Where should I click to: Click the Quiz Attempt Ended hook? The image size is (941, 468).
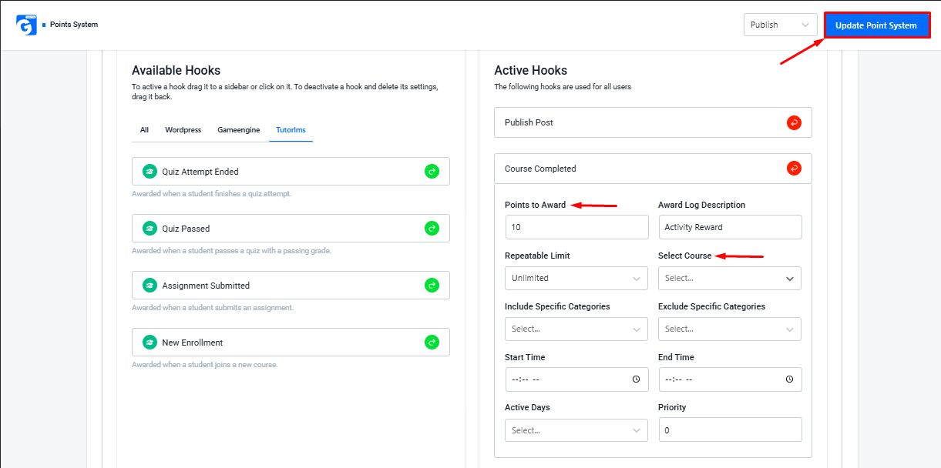[291, 172]
